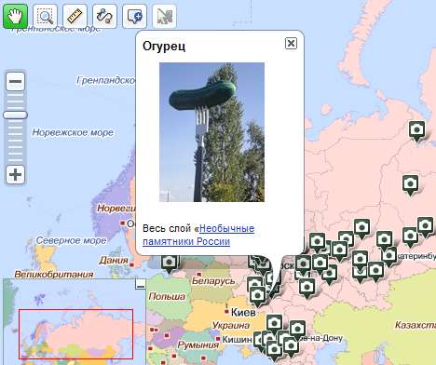
Task: Click the red capital dot beside Дания
Action: click(x=131, y=264)
